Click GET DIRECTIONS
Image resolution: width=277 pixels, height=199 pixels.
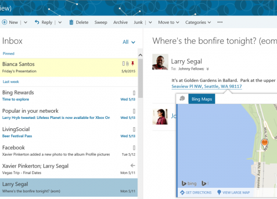coord(196,192)
